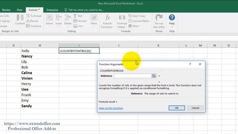This screenshot has width=238, height=134.
Task: Select the cell containing Bob
Action: tap(40, 67)
